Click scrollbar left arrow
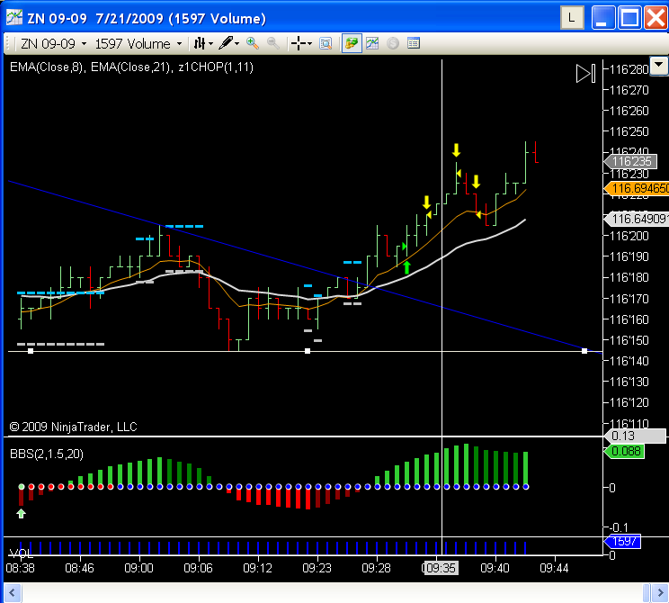 pos(12,593)
